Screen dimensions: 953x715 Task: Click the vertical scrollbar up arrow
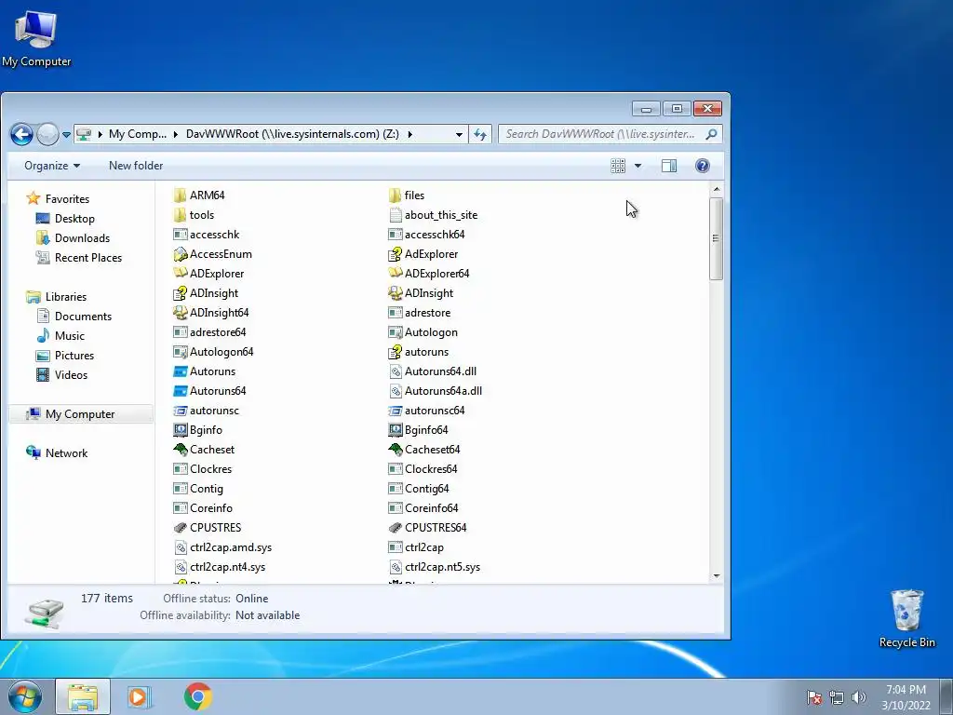click(717, 190)
